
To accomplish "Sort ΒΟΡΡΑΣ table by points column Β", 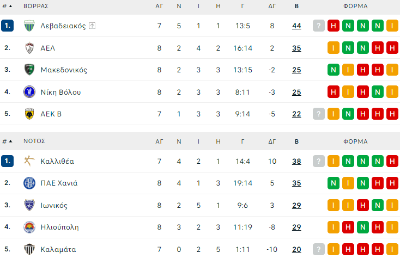I will click(296, 6).
